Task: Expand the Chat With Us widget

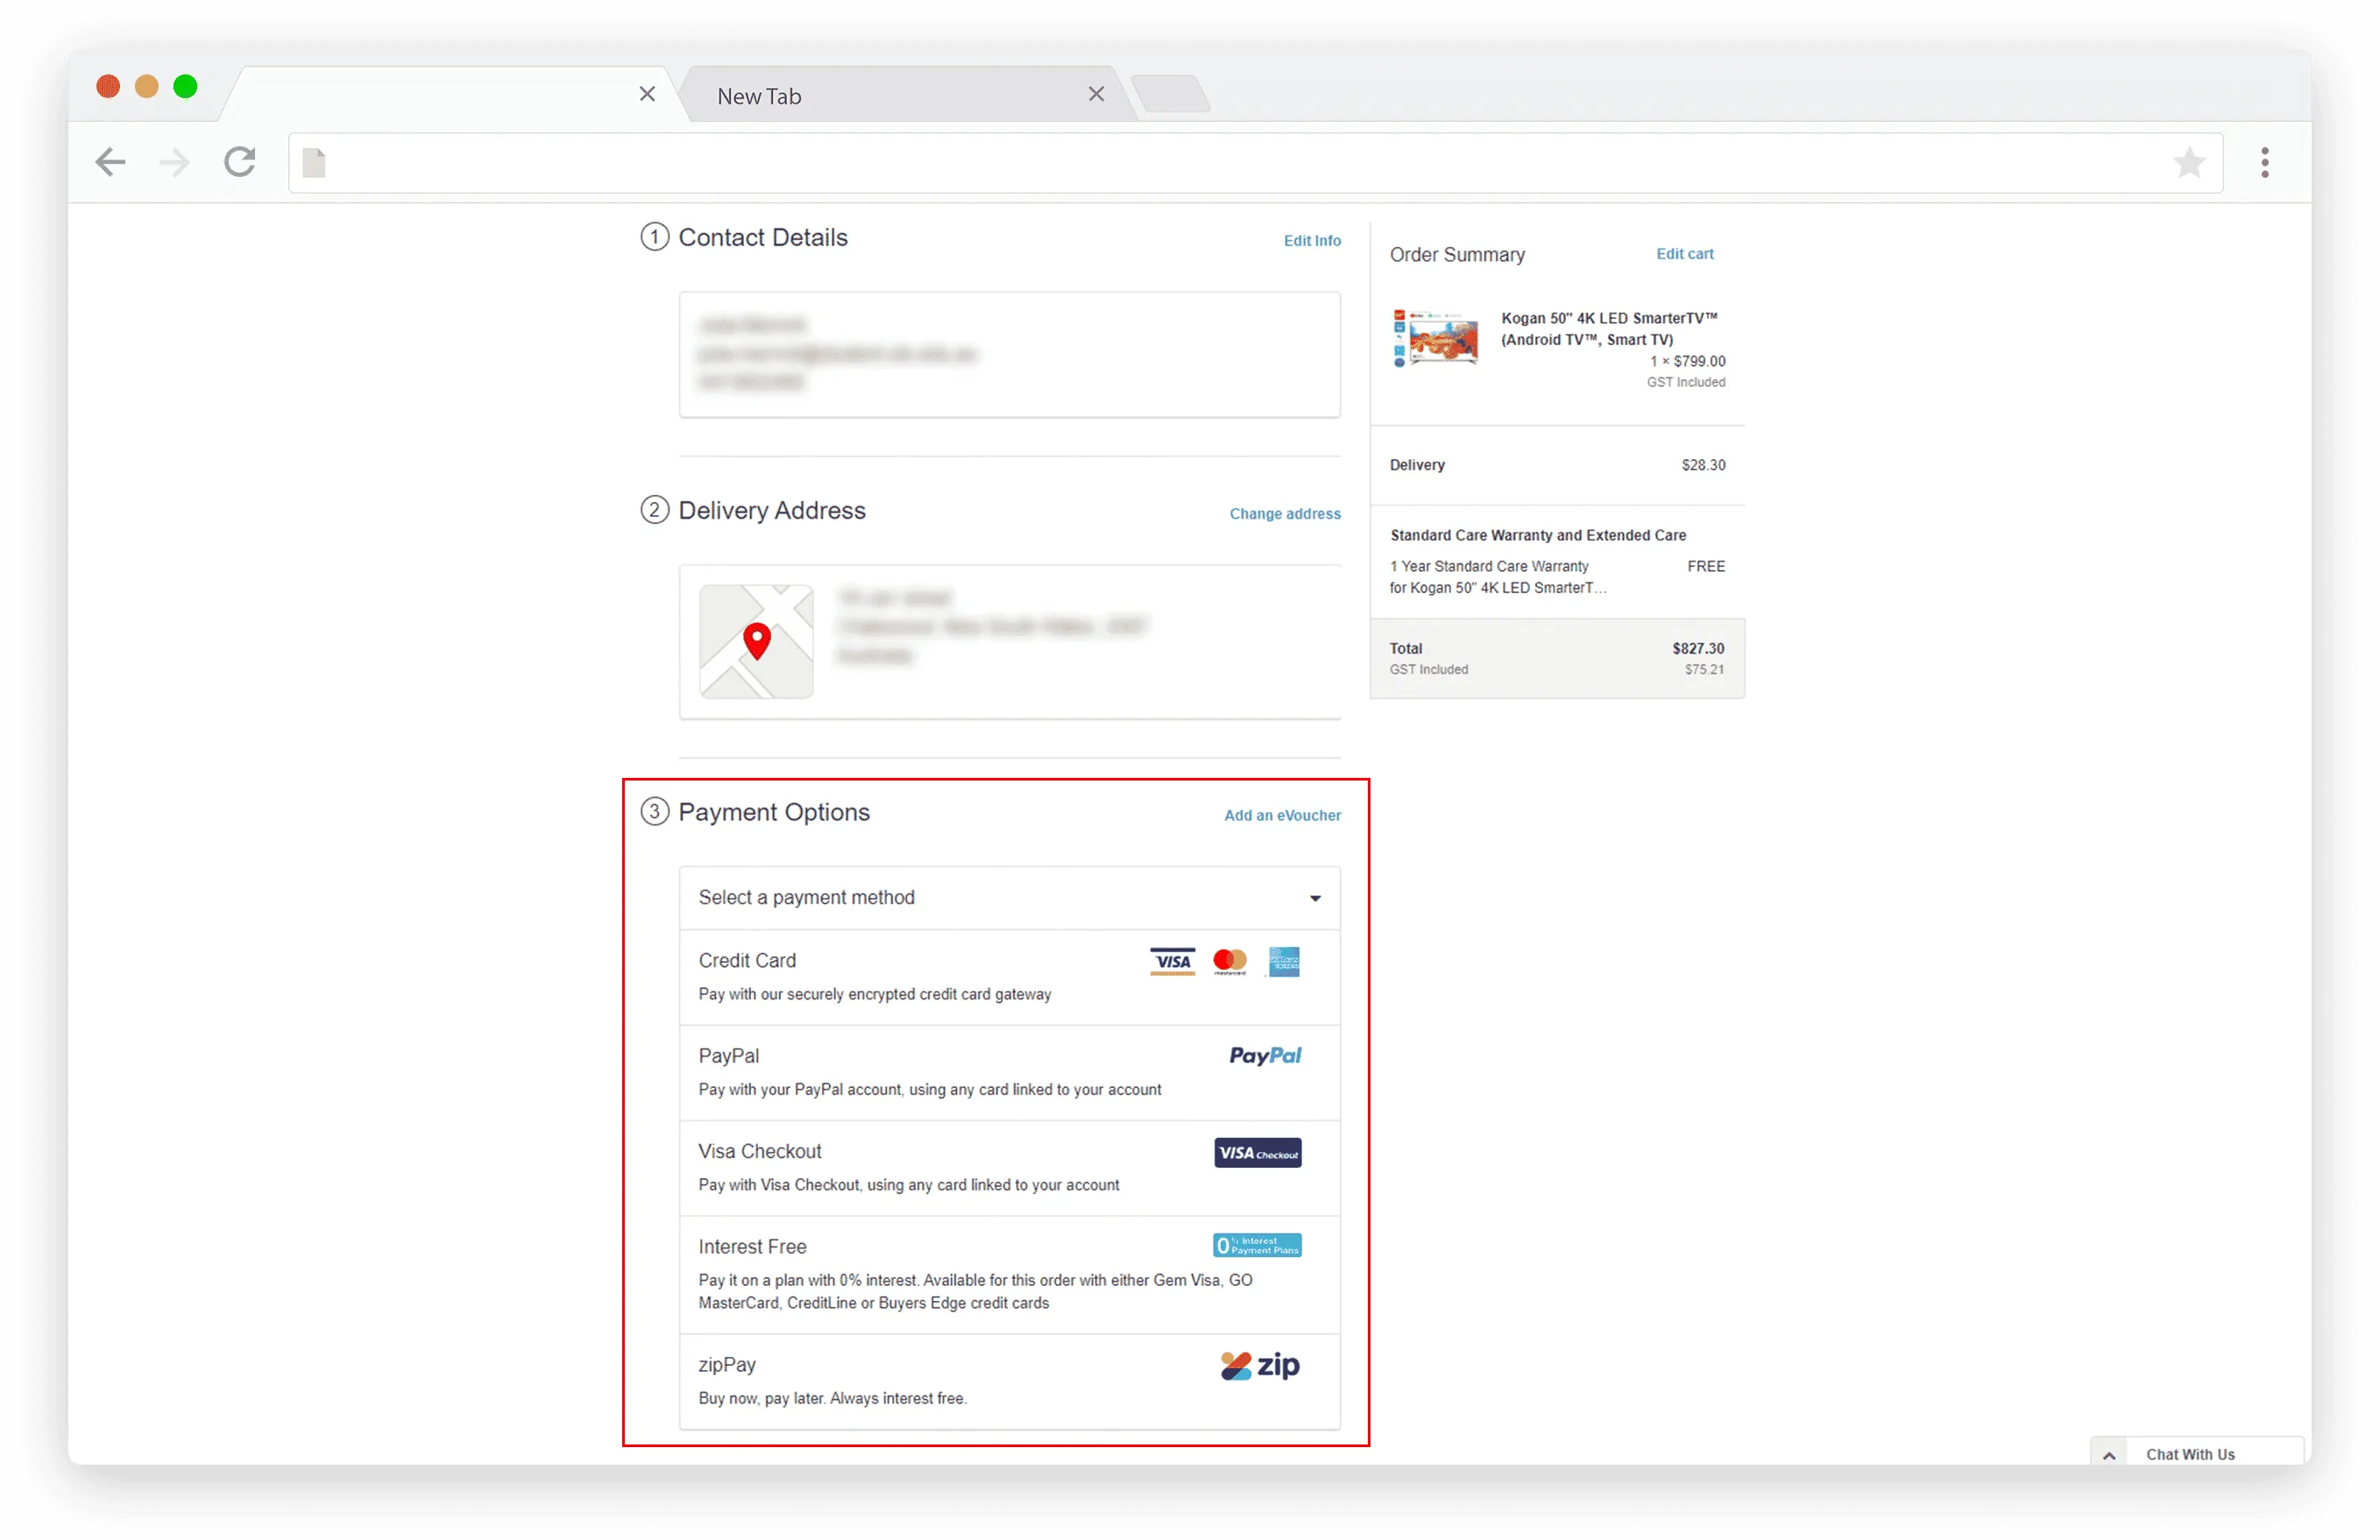Action: click(2108, 1455)
